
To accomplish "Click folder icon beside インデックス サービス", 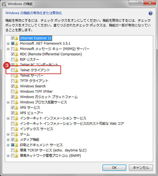I will [17, 129].
